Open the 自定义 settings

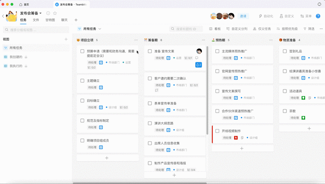click(287, 16)
